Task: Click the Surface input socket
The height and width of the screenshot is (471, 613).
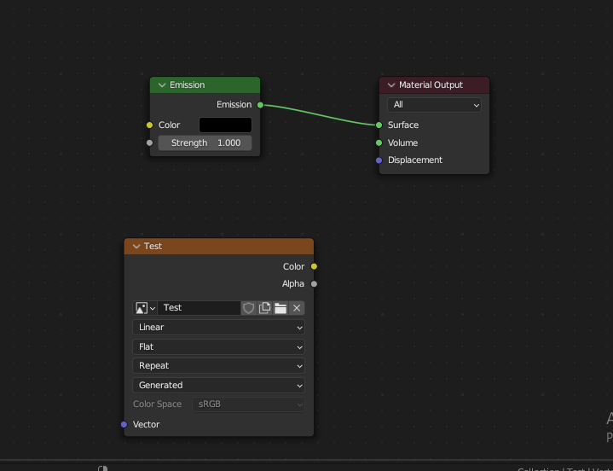Action: pos(379,125)
